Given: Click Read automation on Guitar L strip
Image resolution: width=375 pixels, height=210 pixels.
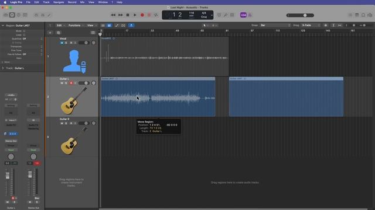Looking at the screenshot, I should 11,150.
